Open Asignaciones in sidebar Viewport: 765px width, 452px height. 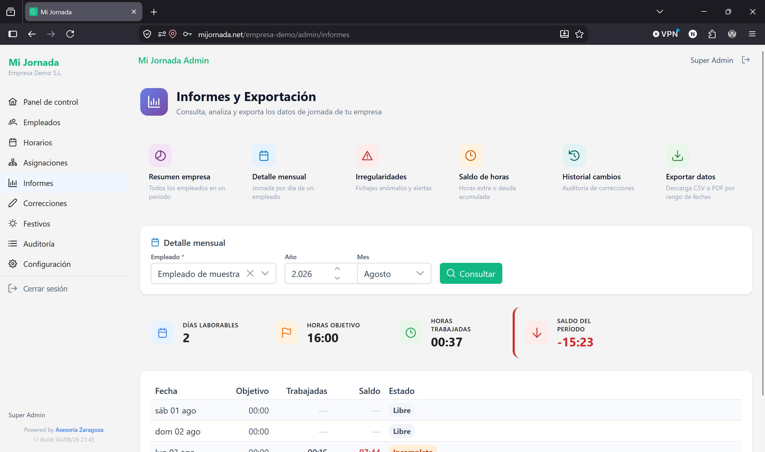point(64,163)
